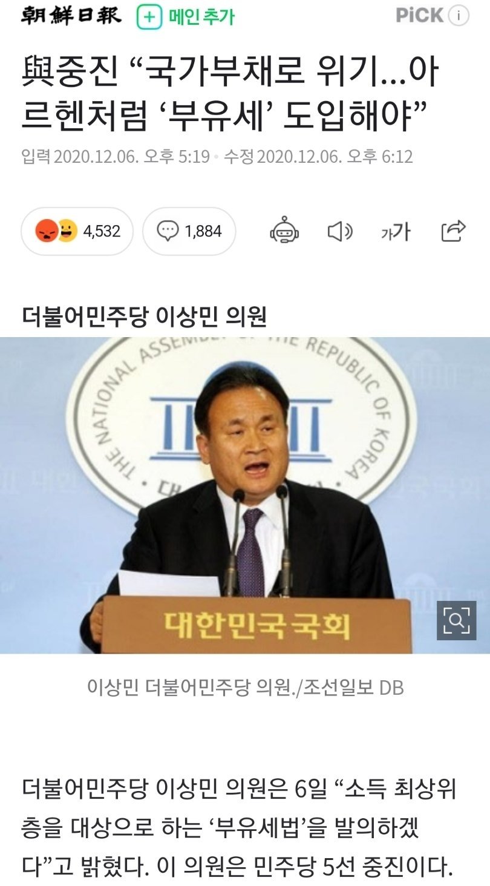Share the article using share icon
This screenshot has height=886, width=490.
click(454, 231)
